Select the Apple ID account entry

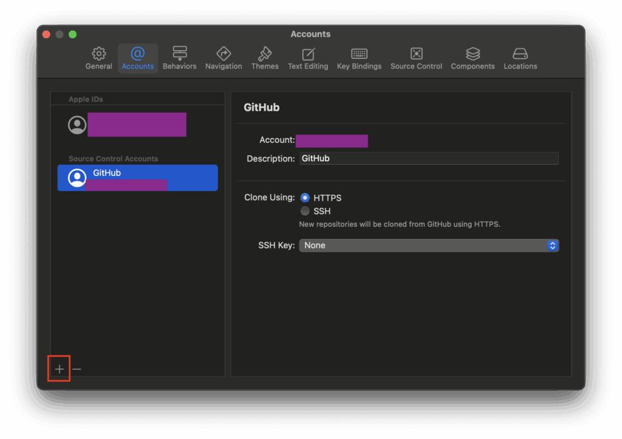pyautogui.click(x=138, y=125)
